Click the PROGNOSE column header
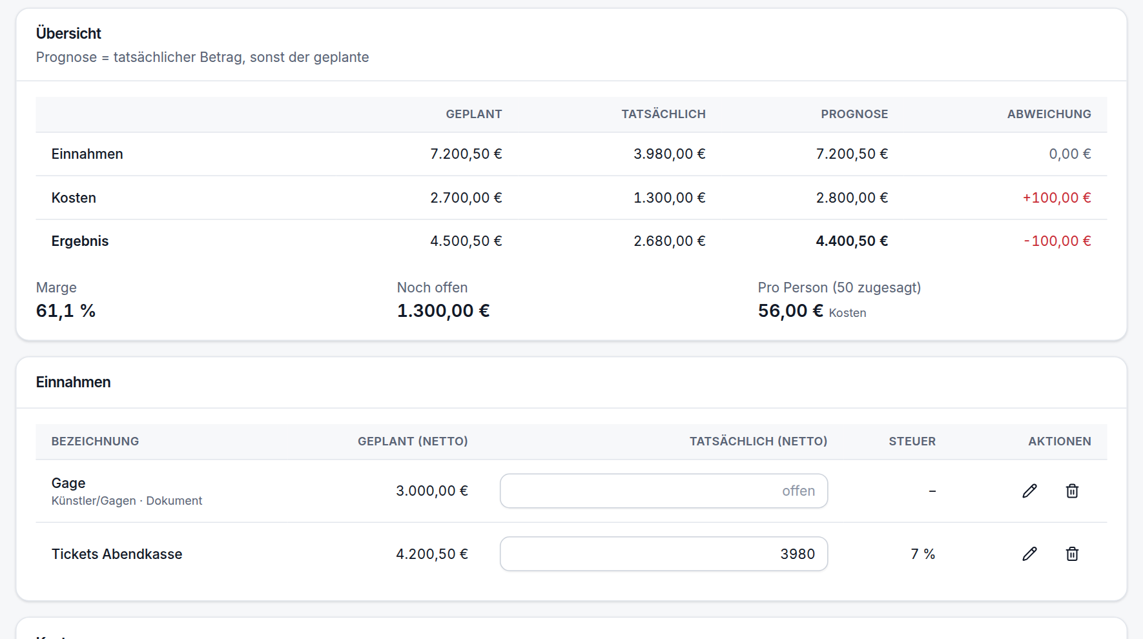This screenshot has width=1143, height=639. coord(854,114)
